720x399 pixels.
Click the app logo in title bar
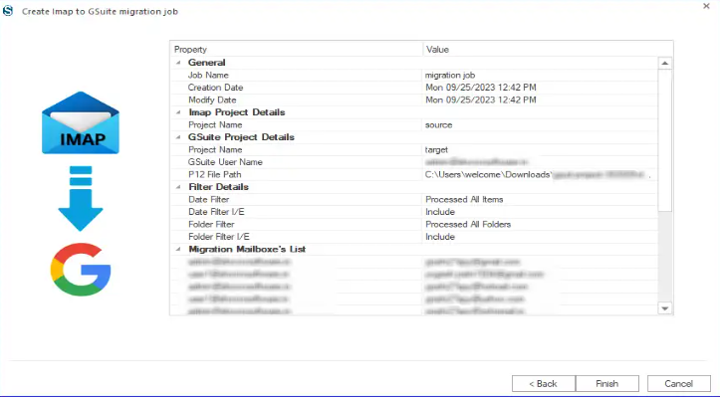(x=8, y=11)
